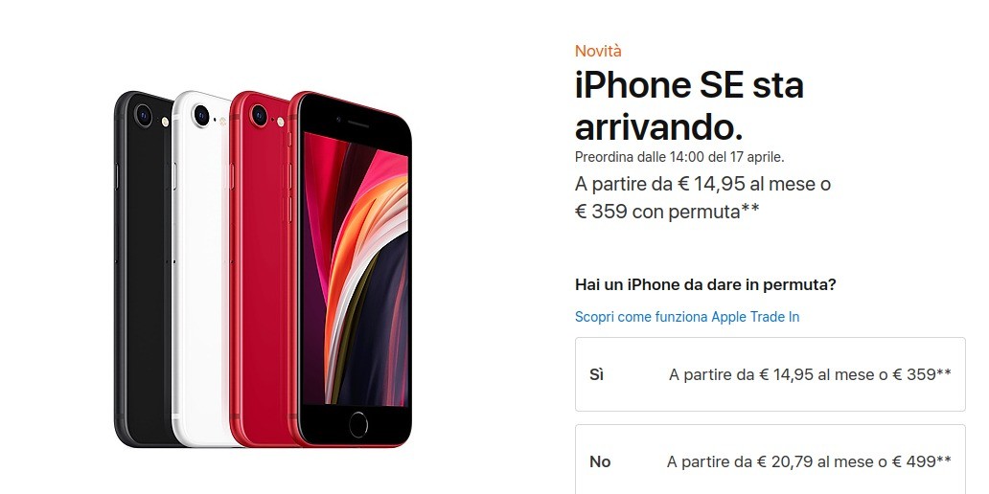Select the Sì trade-in option

click(770, 374)
